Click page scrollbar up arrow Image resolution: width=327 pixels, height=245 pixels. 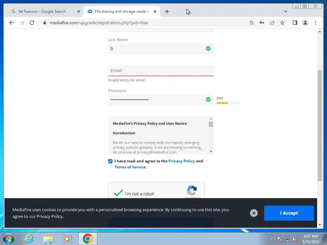[x=320, y=32]
